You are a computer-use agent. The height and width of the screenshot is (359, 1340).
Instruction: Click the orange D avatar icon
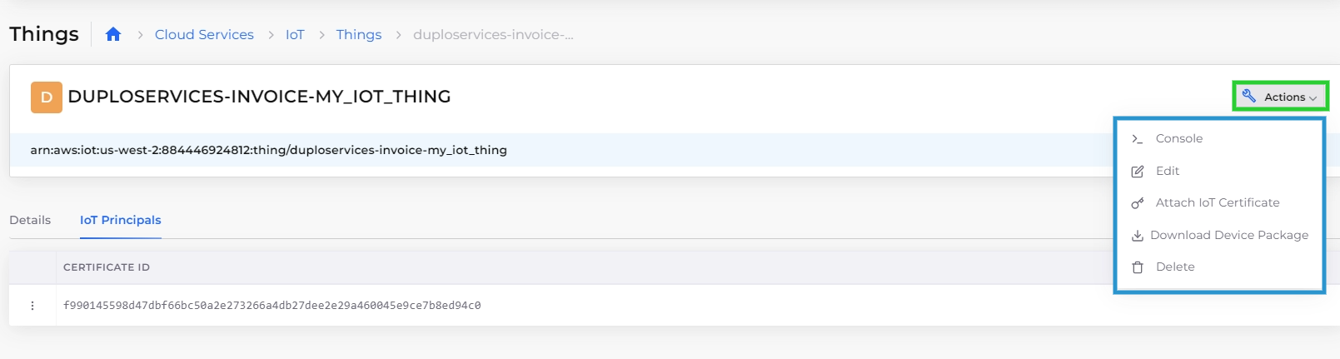click(47, 97)
